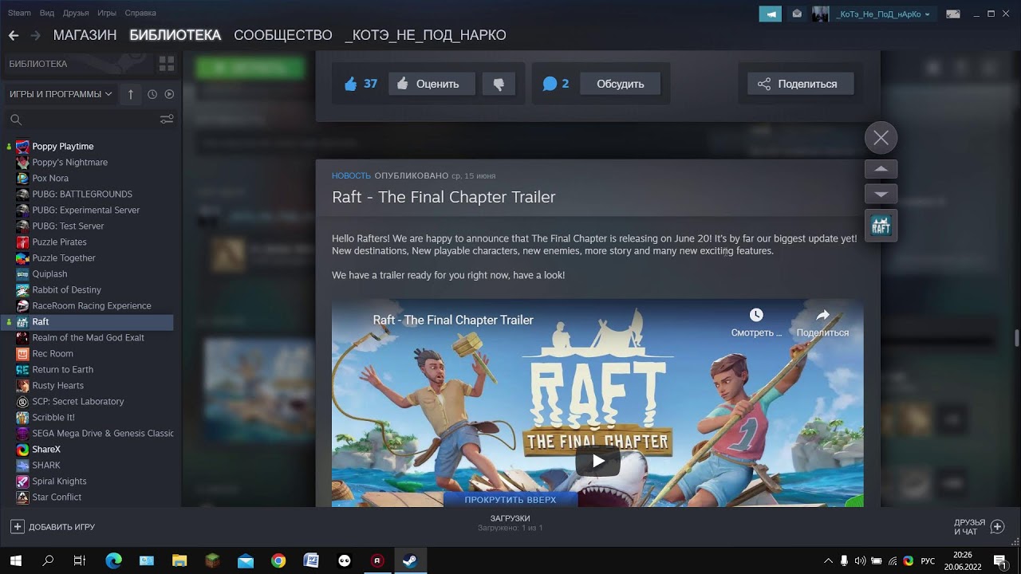Click the sort ascending arrow button
1021x574 pixels.
click(x=131, y=94)
